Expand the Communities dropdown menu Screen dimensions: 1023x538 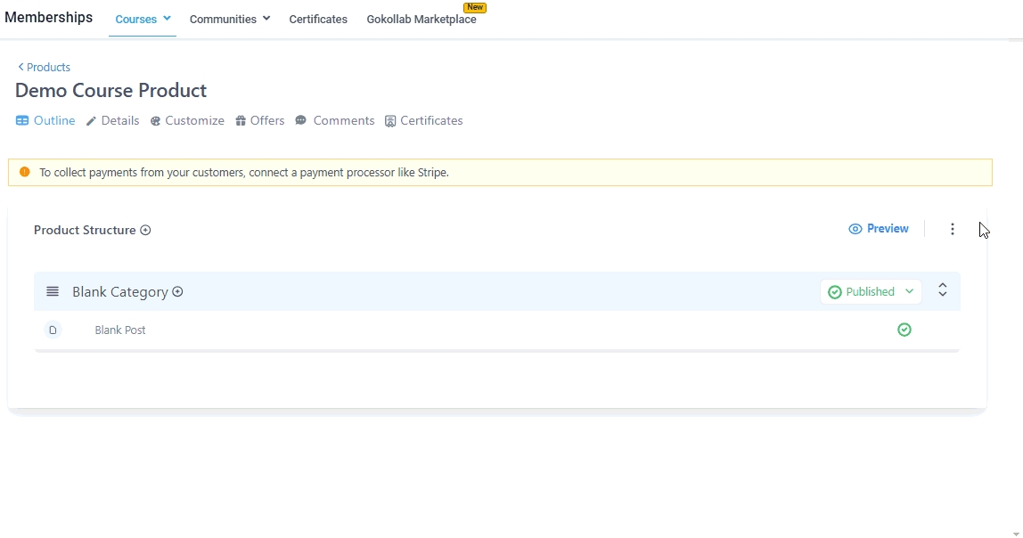click(229, 19)
